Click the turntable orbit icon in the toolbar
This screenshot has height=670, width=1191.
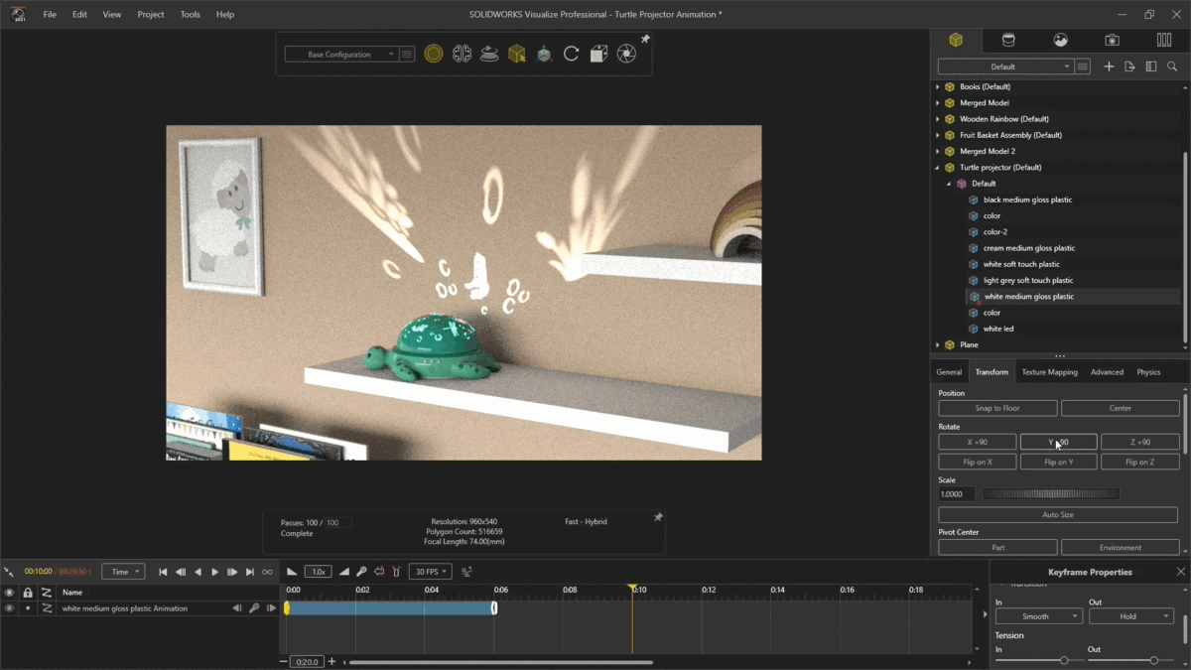(490, 55)
